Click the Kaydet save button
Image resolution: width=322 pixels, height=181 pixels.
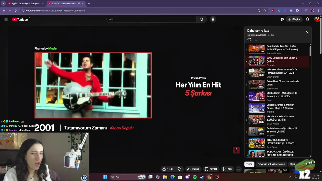(211, 169)
